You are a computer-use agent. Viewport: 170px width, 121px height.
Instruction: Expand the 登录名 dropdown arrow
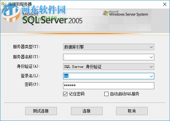(151, 76)
